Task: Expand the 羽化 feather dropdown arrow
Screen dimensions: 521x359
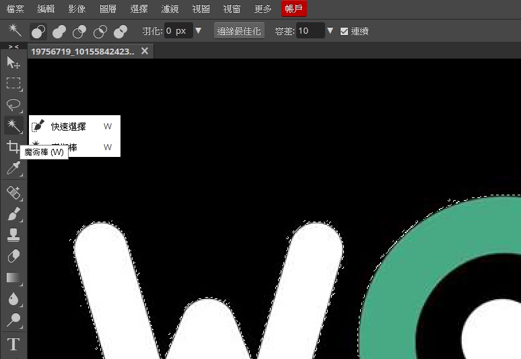Action: [x=198, y=31]
